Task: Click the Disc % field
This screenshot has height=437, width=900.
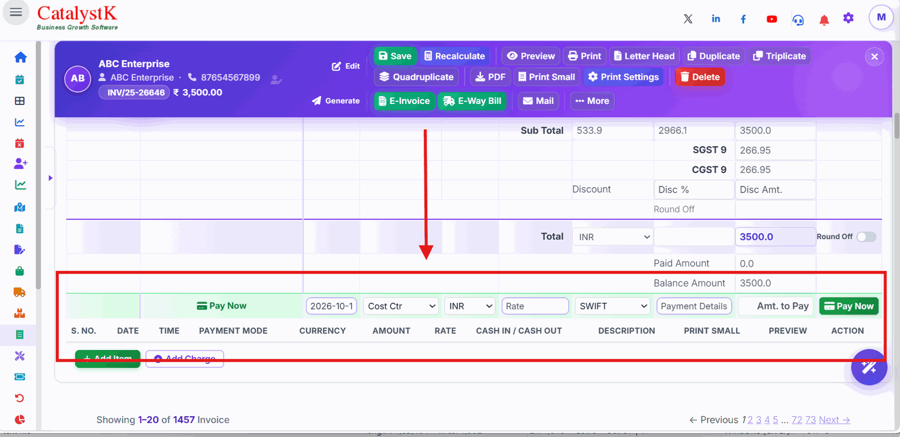Action: pos(694,190)
